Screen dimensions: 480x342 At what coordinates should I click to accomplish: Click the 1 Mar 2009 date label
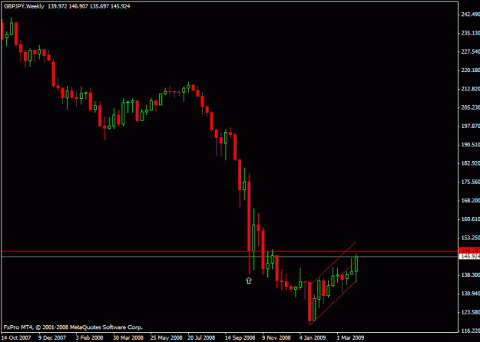tap(350, 337)
